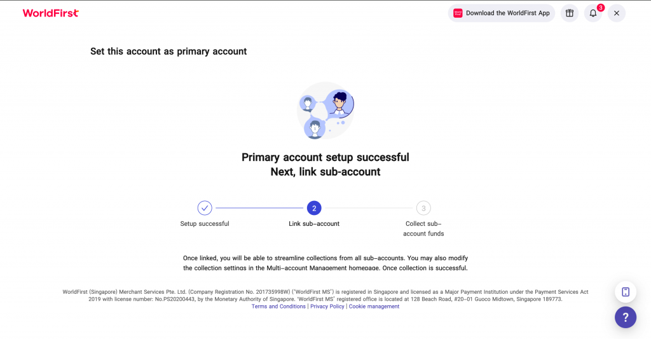The image size is (651, 339).
Task: Click the floating mobile phone icon
Action: pos(626,292)
